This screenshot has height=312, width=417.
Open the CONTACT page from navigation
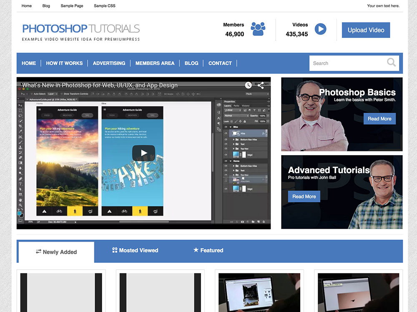(220, 63)
